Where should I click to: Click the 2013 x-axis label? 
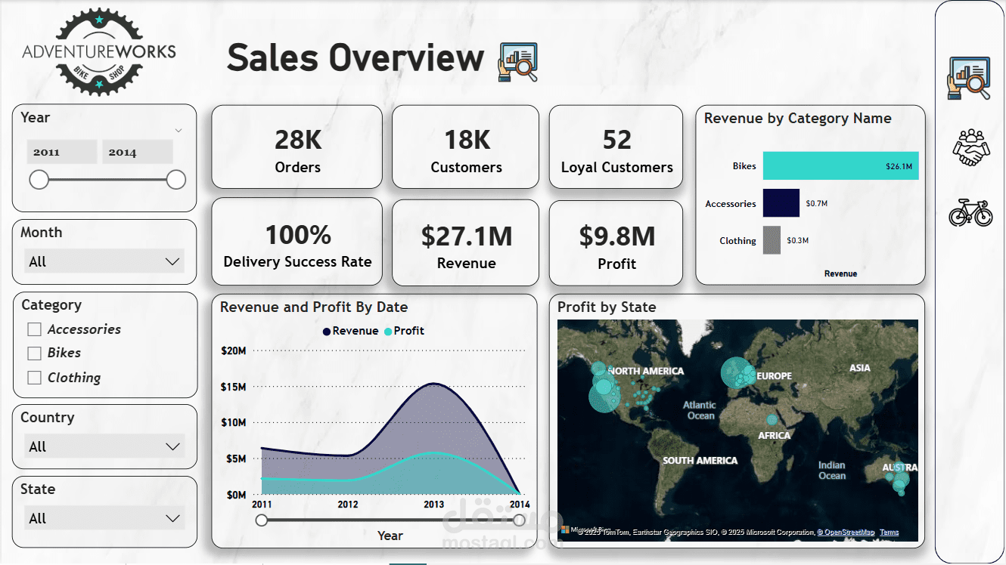point(433,505)
